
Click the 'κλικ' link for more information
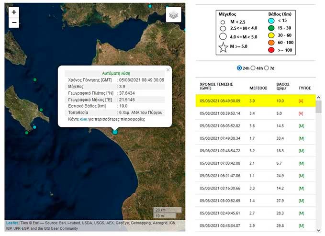tap(83, 118)
